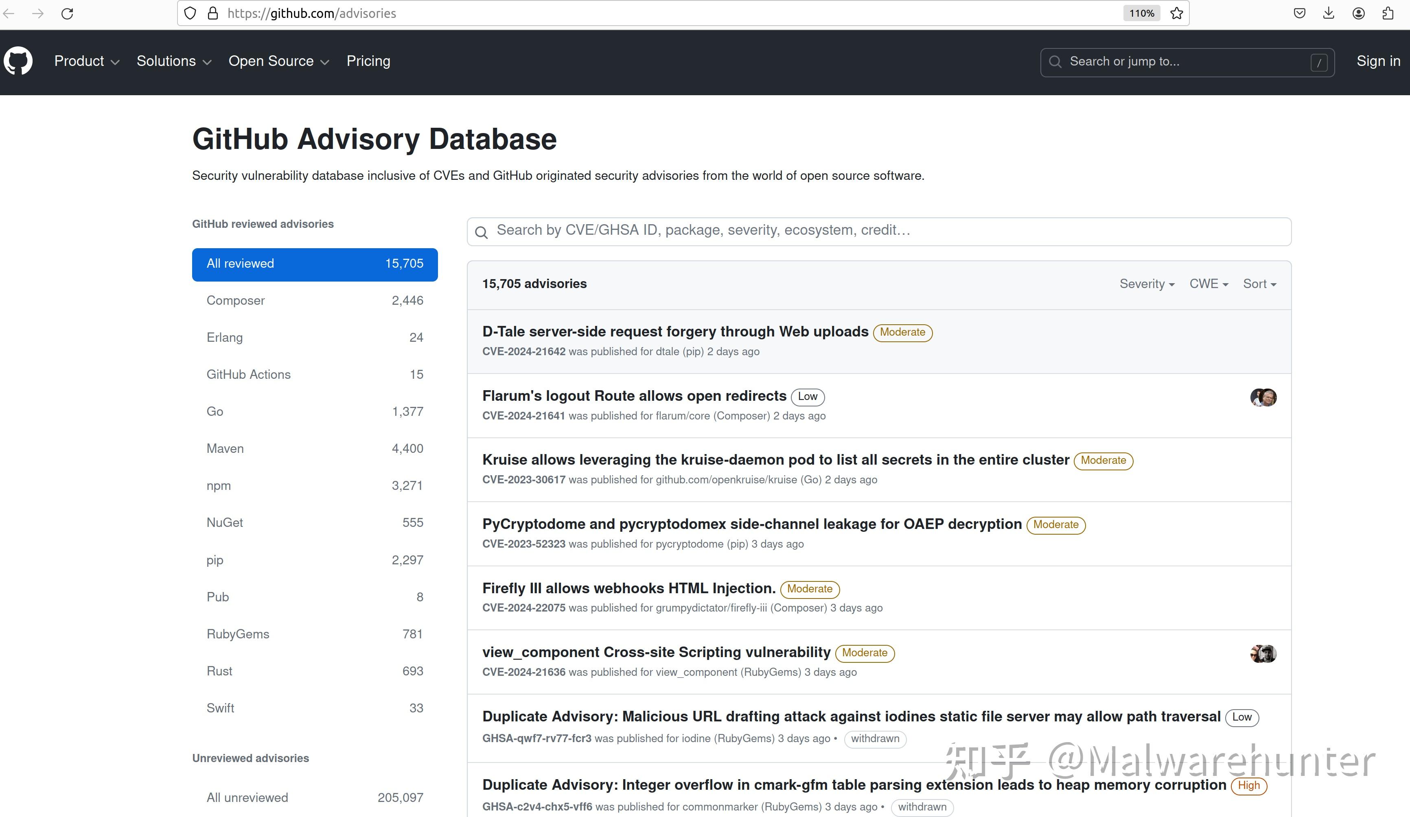Viewport: 1410px width, 817px height.
Task: Expand the Product navigation menu
Action: tap(87, 61)
